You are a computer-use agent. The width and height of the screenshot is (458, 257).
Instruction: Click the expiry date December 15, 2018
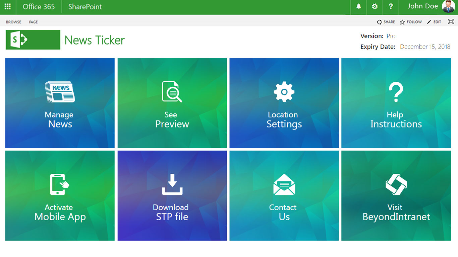[x=425, y=47]
